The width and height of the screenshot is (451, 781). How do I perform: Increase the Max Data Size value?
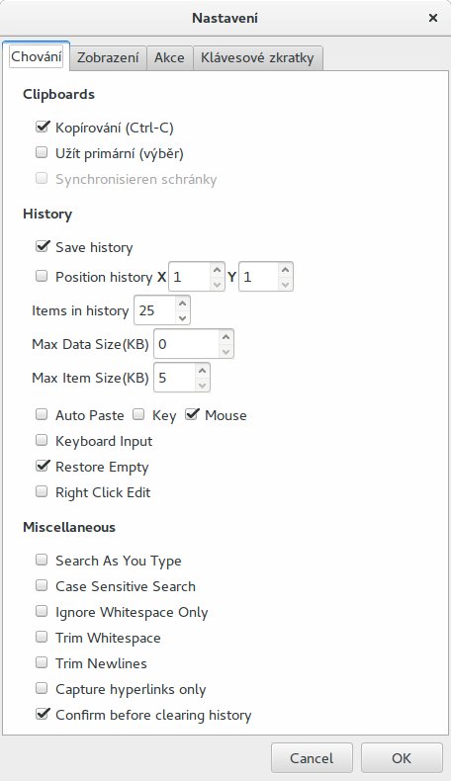click(x=225, y=337)
